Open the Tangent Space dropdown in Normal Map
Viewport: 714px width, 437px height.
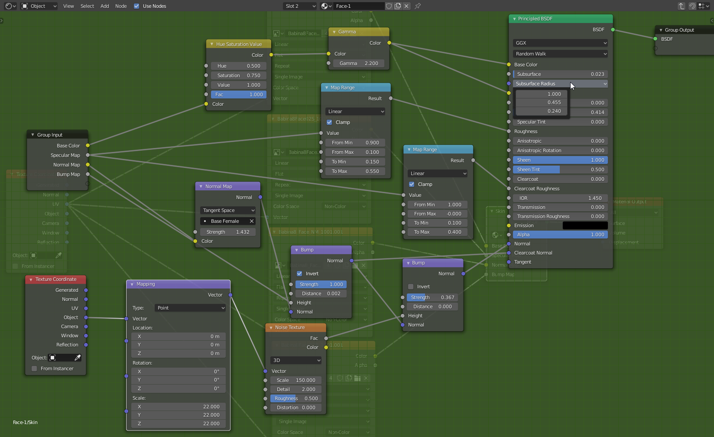[228, 210]
